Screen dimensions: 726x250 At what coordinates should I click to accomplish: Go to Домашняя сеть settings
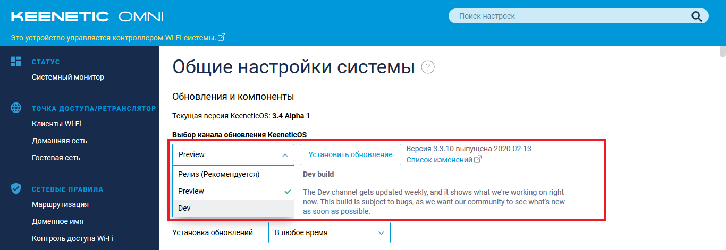point(60,141)
